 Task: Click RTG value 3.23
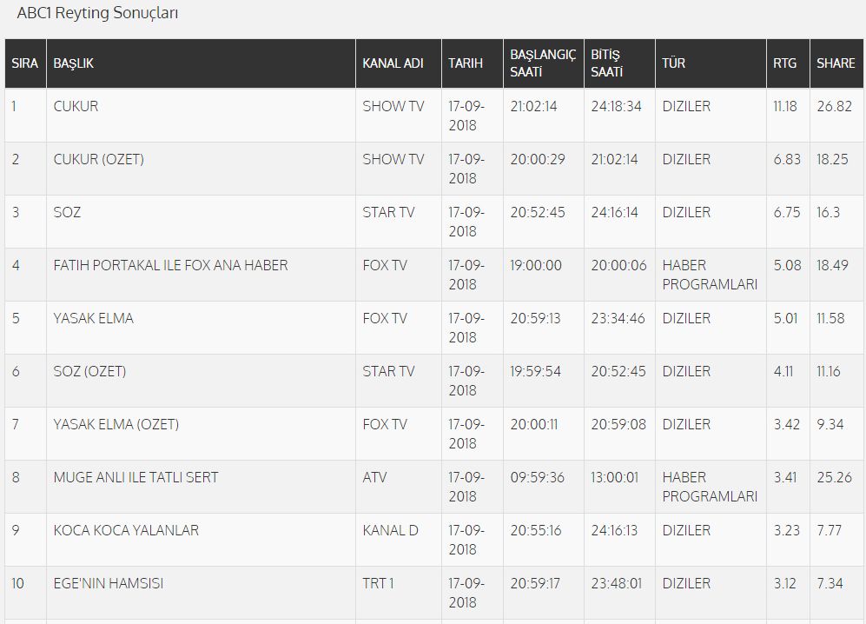[x=786, y=531]
